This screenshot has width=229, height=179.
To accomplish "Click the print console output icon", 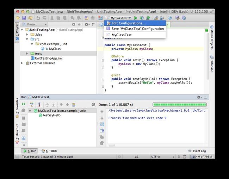I will [x=102, y=137].
